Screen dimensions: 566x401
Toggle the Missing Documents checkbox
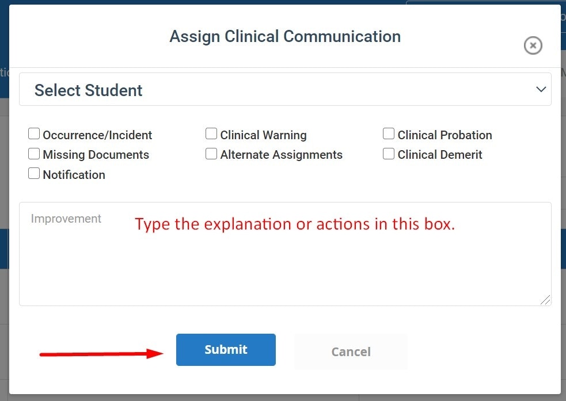point(34,154)
